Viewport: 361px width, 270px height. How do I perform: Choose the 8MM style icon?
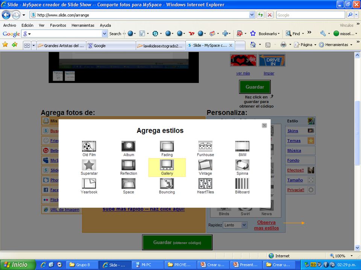(x=242, y=146)
